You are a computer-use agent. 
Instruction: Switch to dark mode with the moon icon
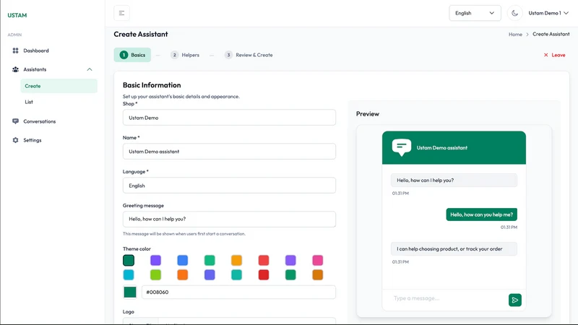pyautogui.click(x=514, y=13)
